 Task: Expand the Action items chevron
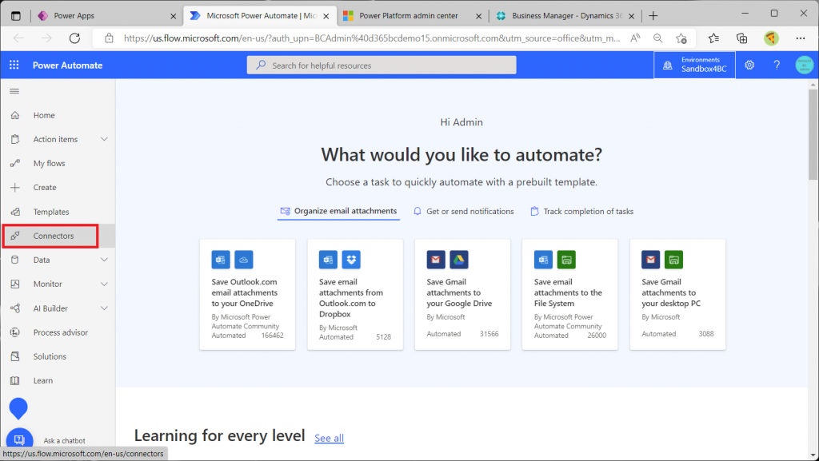(104, 139)
